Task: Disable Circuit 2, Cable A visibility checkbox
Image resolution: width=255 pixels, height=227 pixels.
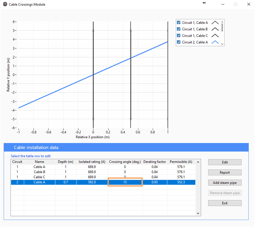Action: coord(179,42)
